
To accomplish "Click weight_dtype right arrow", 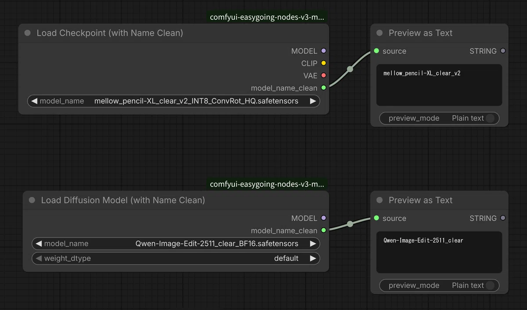I will (x=313, y=258).
